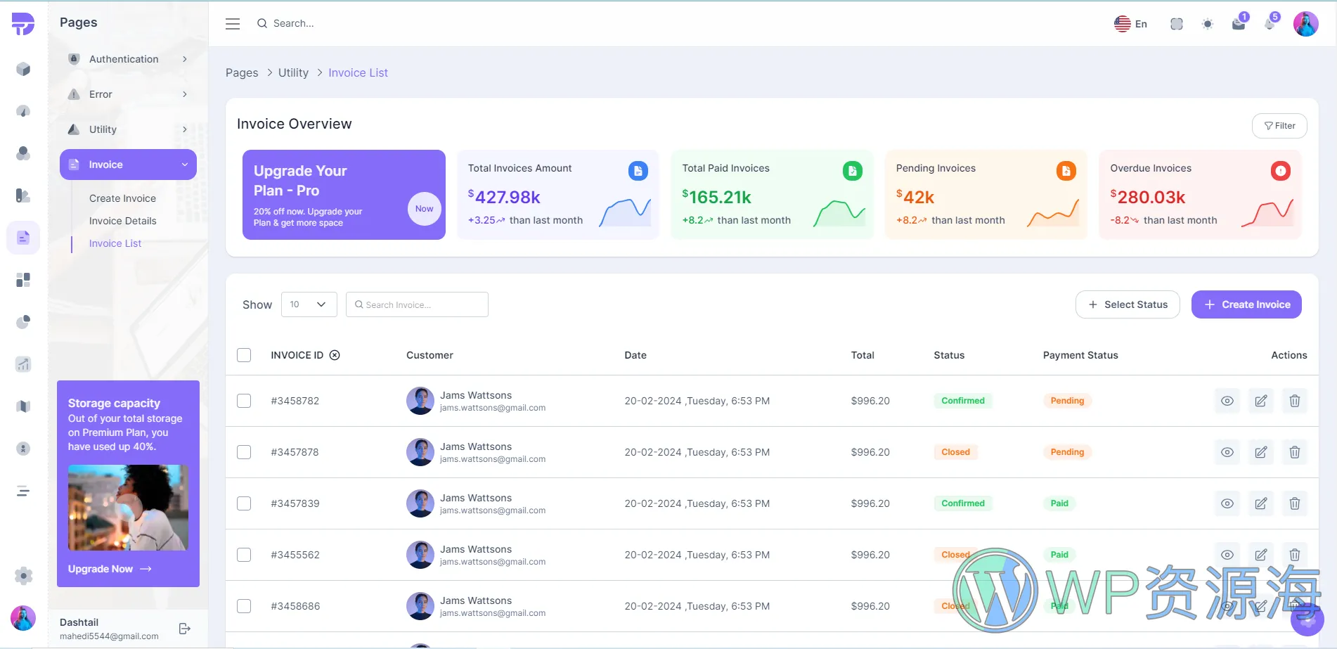Click the Search Invoice input field
1337x649 pixels.
click(x=417, y=304)
